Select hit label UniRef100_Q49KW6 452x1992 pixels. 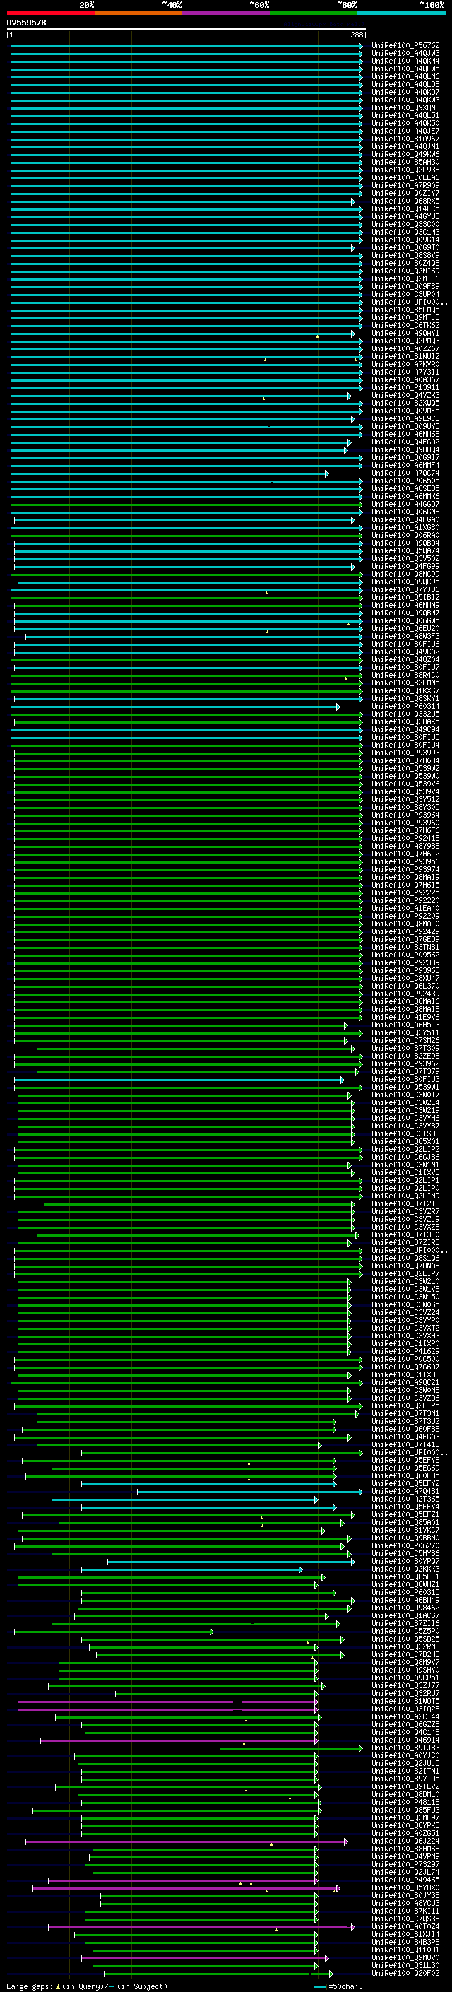pyautogui.click(x=405, y=155)
